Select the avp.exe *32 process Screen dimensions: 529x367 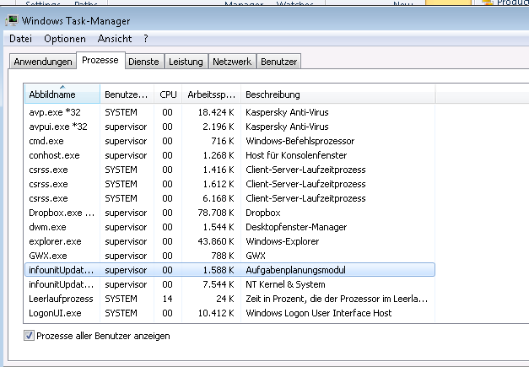229,112
